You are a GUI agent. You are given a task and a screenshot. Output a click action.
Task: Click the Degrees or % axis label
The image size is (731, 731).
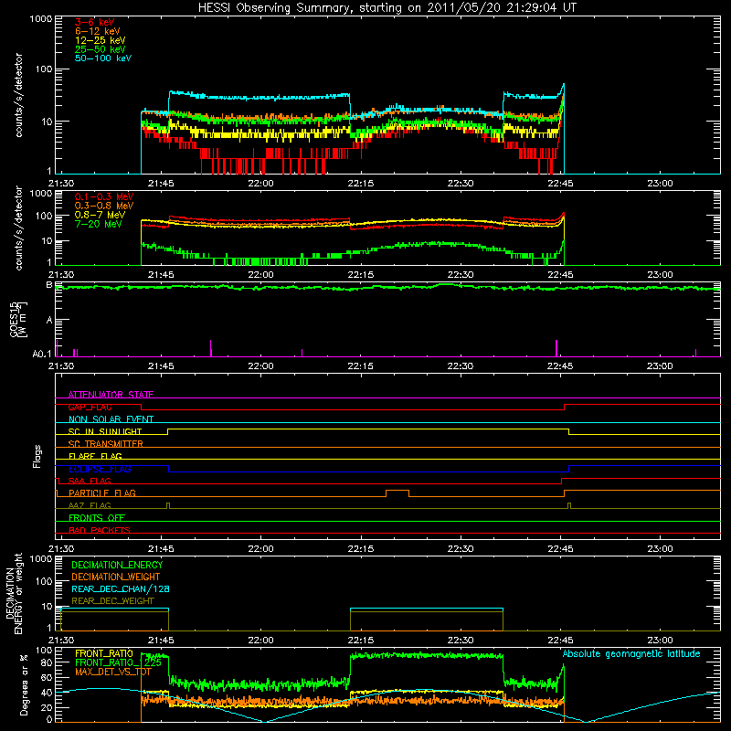24,684
